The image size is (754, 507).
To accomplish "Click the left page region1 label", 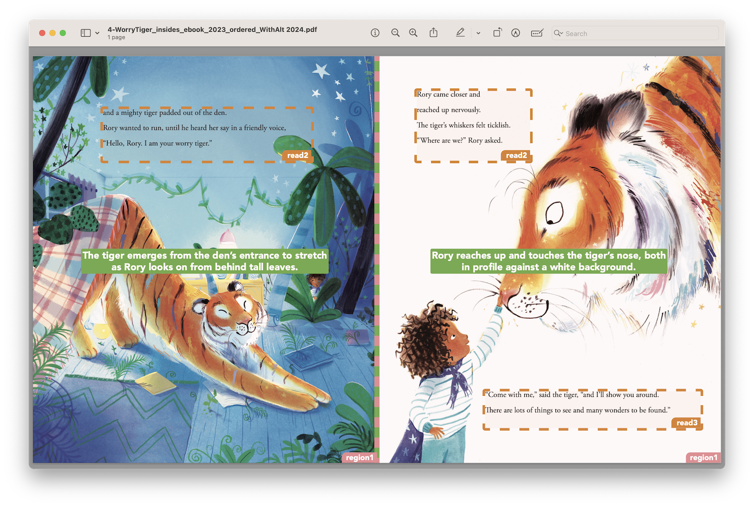I will [359, 458].
